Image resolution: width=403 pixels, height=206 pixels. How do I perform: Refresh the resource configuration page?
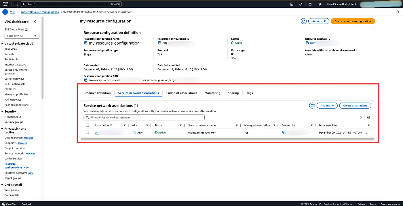pyautogui.click(x=304, y=21)
